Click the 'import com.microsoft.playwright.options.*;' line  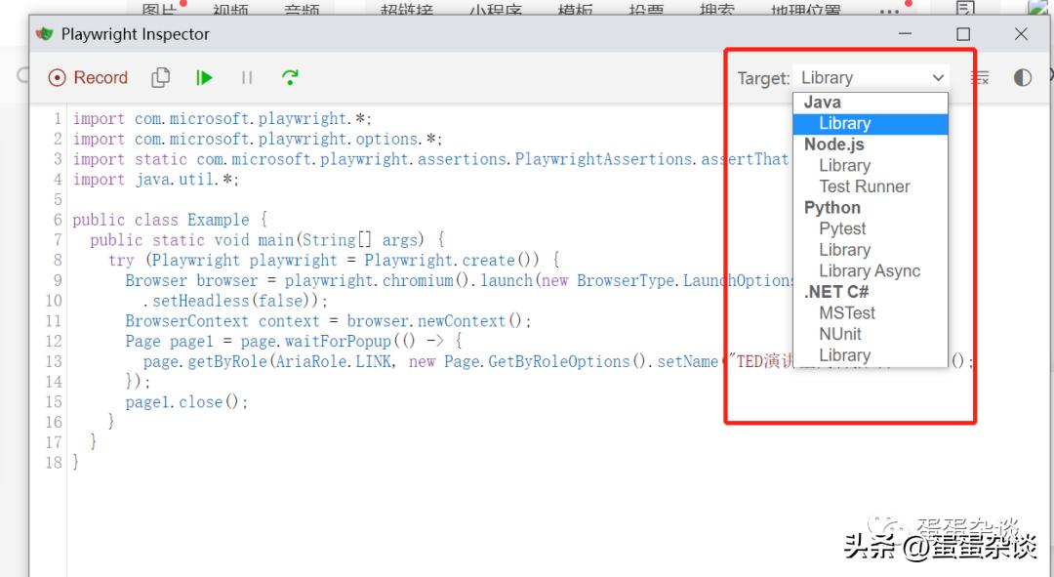[258, 140]
